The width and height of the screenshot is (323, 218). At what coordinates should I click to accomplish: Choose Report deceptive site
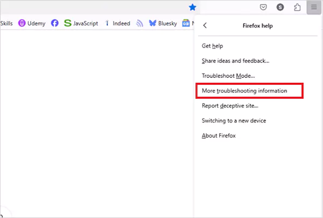(x=256, y=106)
